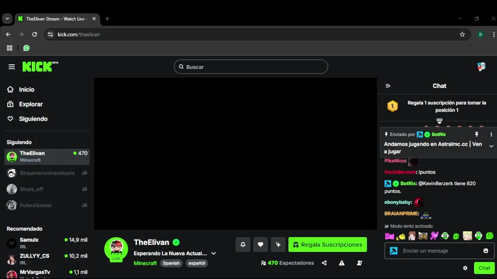Image resolution: width=497 pixels, height=279 pixels.
Task: Click the sparkles subscribe button
Action: coord(278,245)
